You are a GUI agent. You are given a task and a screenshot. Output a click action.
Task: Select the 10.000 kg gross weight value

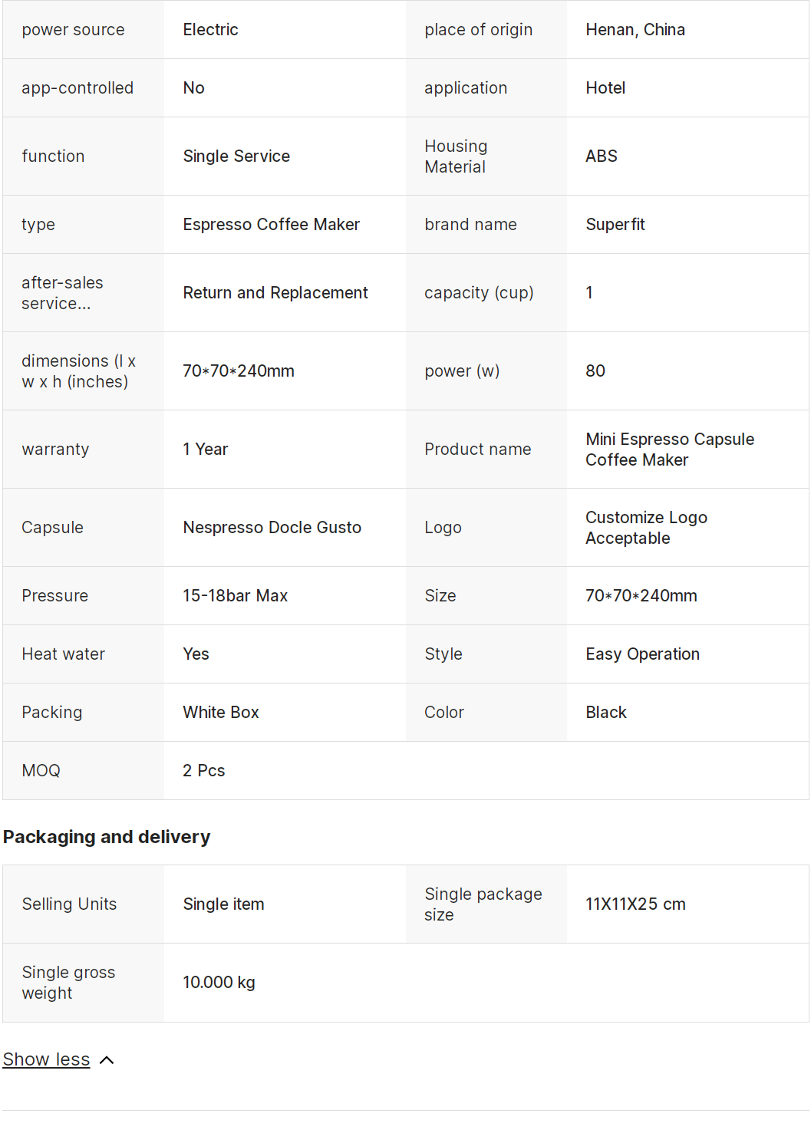click(x=219, y=983)
